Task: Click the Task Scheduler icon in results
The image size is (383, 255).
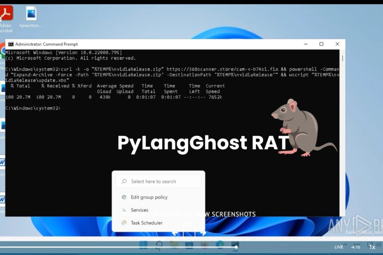Action: point(124,223)
